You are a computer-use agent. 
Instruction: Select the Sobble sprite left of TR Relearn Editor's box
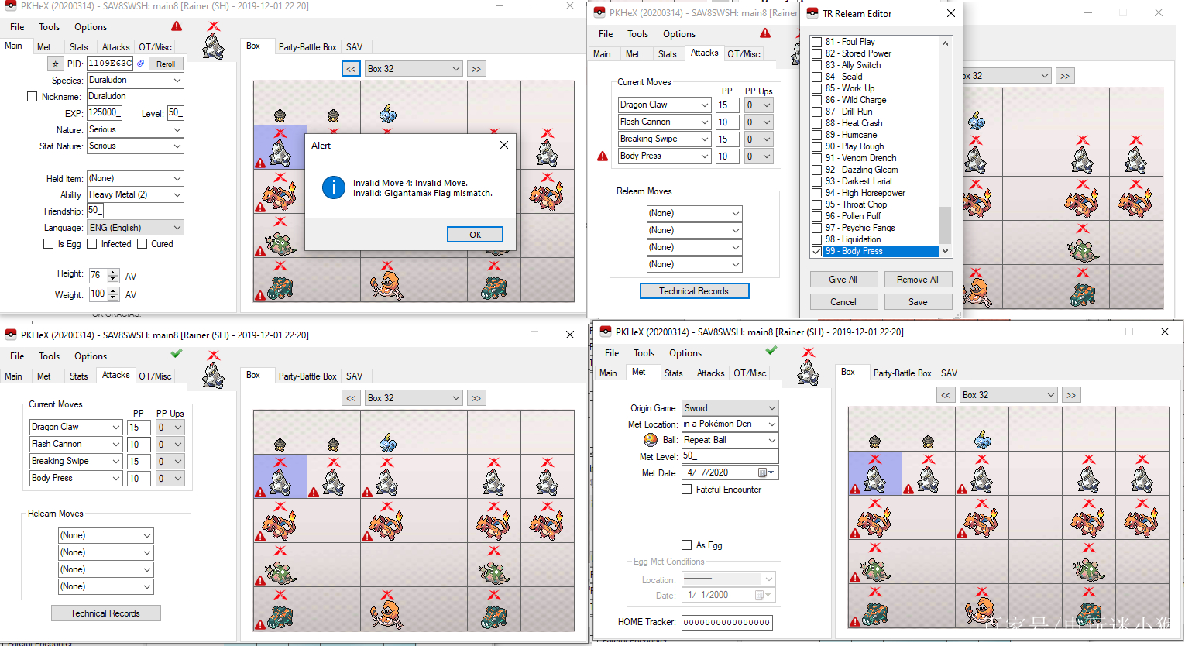coord(977,121)
